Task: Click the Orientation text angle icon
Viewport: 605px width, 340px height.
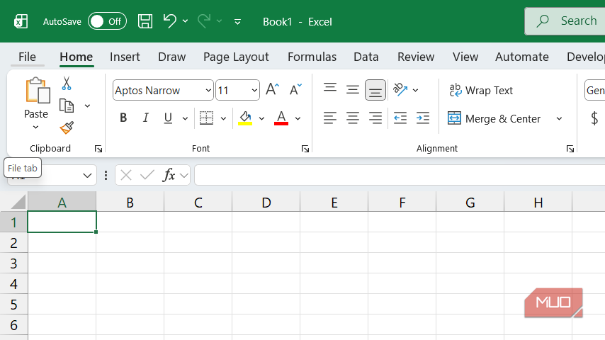Action: coord(400,89)
